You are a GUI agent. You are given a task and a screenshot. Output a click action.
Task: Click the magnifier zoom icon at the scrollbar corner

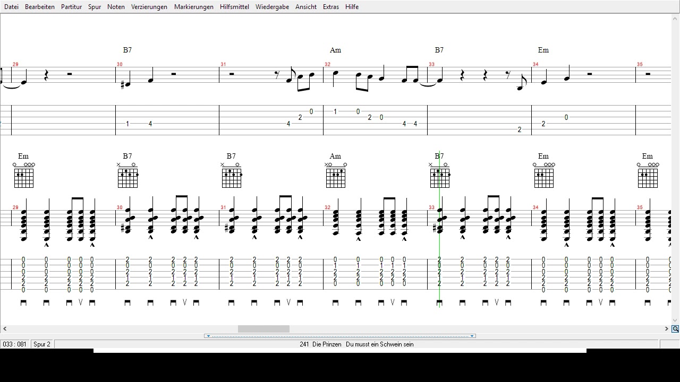(675, 329)
